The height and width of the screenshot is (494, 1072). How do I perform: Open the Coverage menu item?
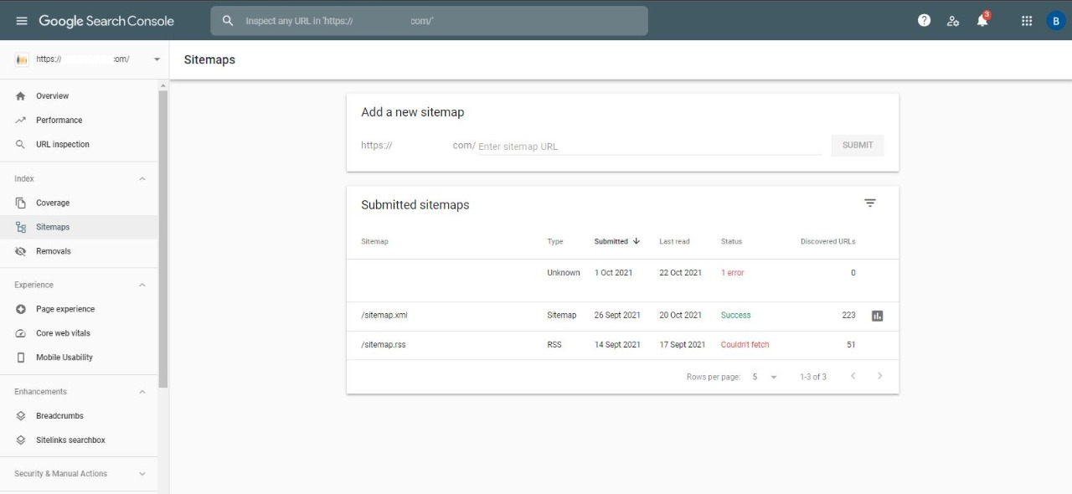[79, 203]
